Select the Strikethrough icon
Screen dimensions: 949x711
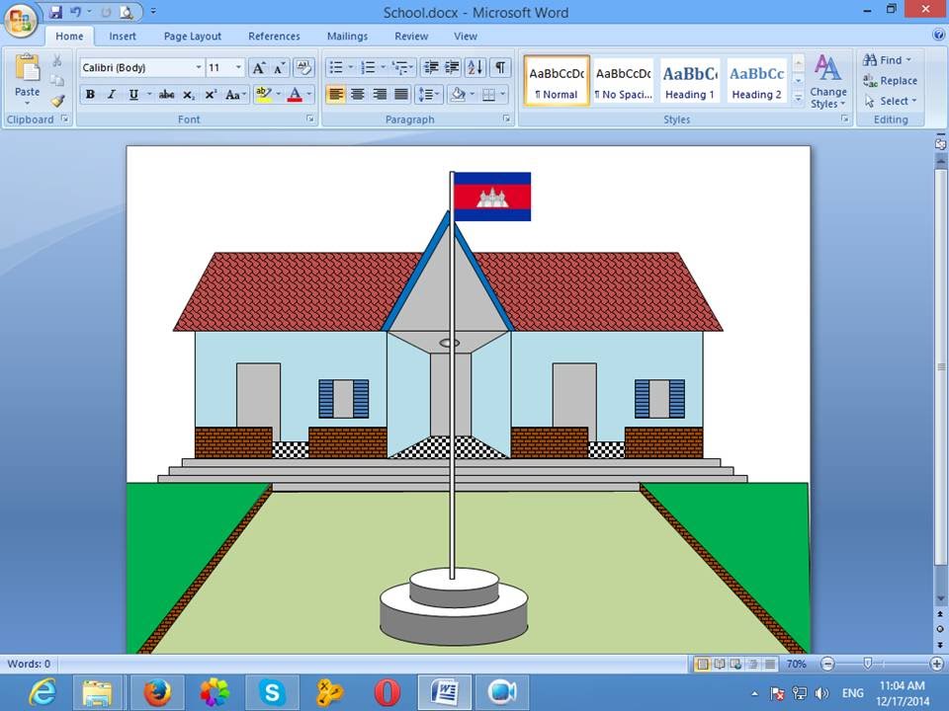(x=166, y=94)
